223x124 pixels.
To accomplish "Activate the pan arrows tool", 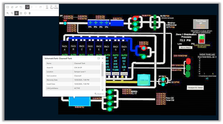I will coord(16,13).
